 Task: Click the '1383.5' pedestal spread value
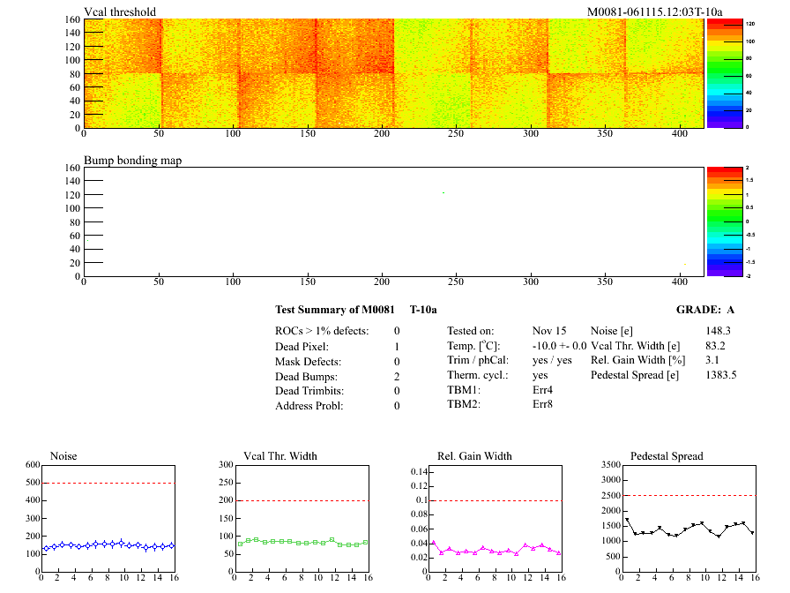click(x=721, y=375)
